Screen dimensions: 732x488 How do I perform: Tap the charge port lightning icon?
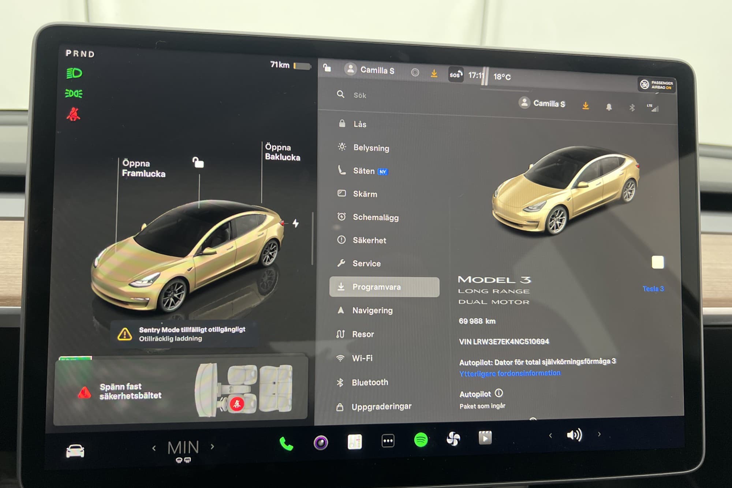[x=296, y=223]
